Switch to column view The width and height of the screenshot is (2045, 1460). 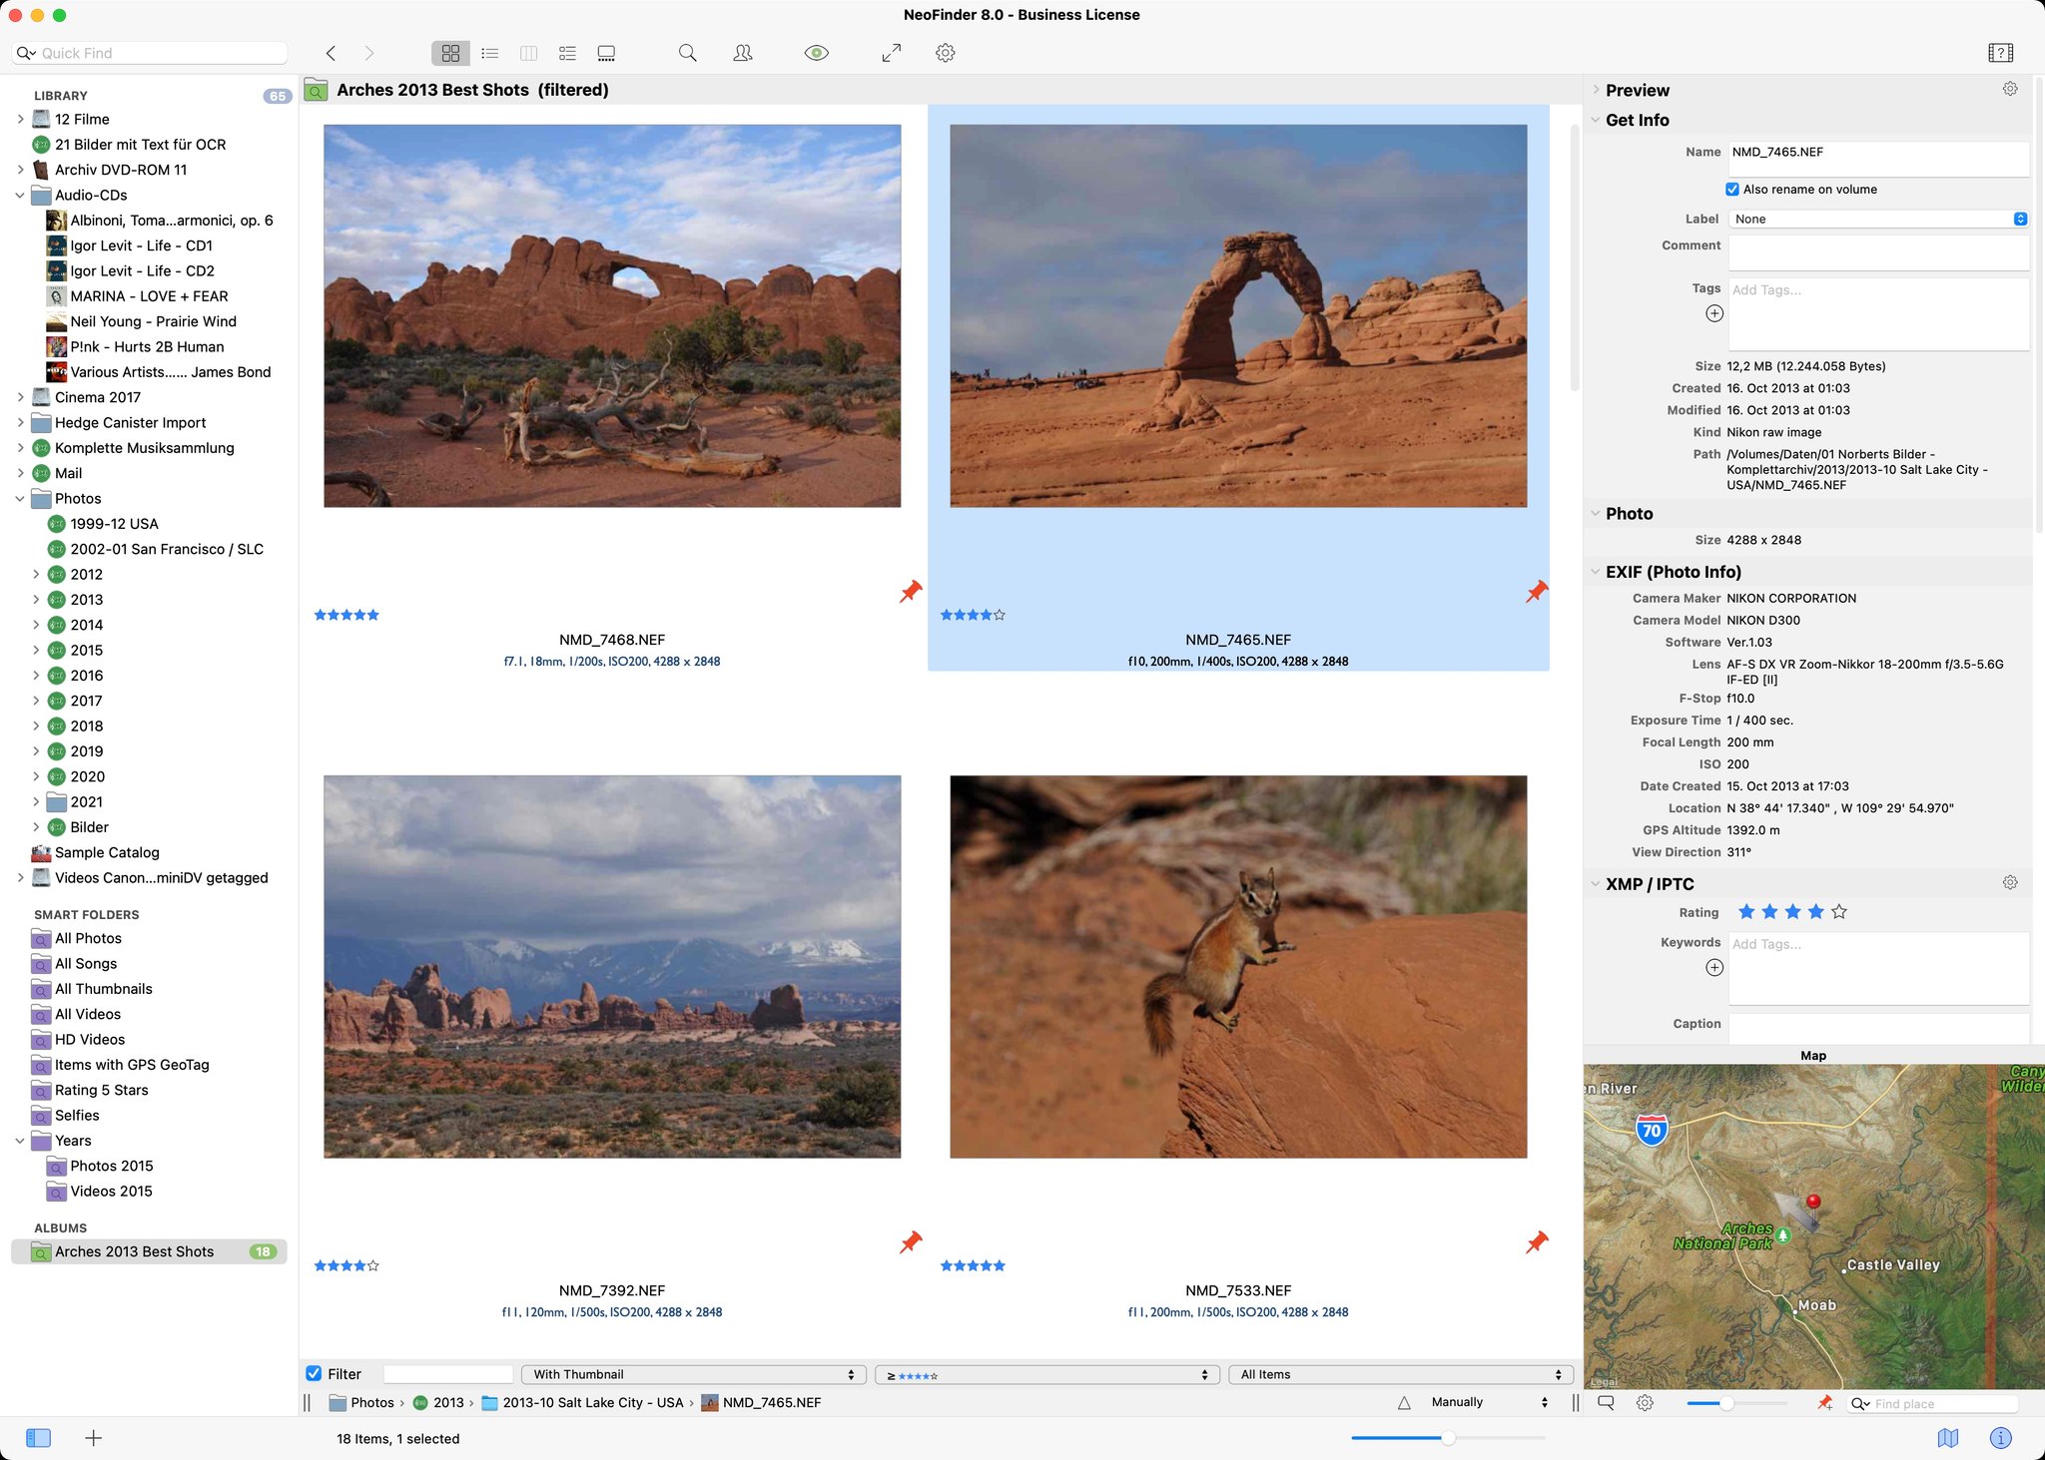(528, 53)
